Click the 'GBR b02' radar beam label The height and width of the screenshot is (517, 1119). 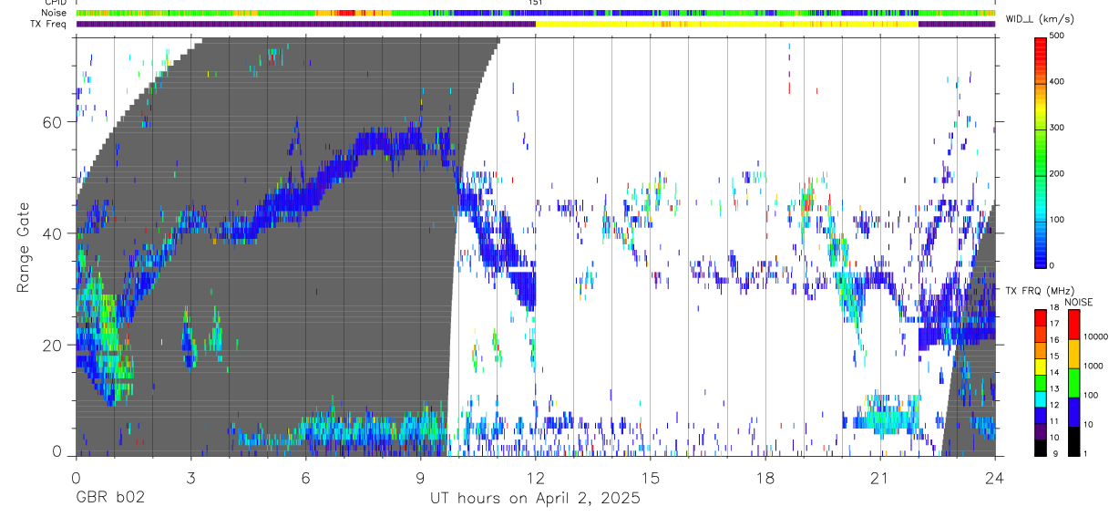click(110, 499)
